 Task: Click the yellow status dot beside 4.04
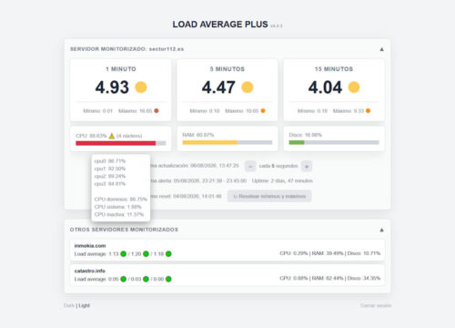click(x=354, y=87)
